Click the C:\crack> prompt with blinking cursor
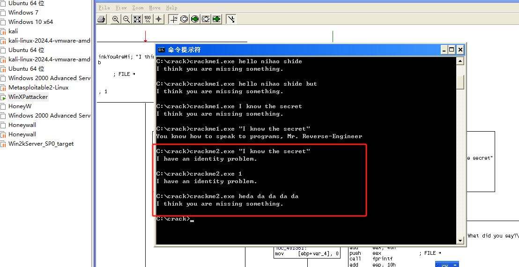519x267 pixels. [175, 219]
